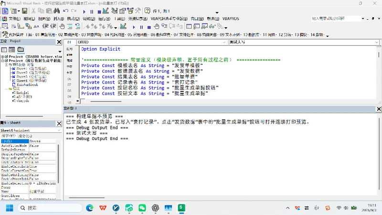
Task: Open Find with the binoculars icon
Action: click(57, 11)
